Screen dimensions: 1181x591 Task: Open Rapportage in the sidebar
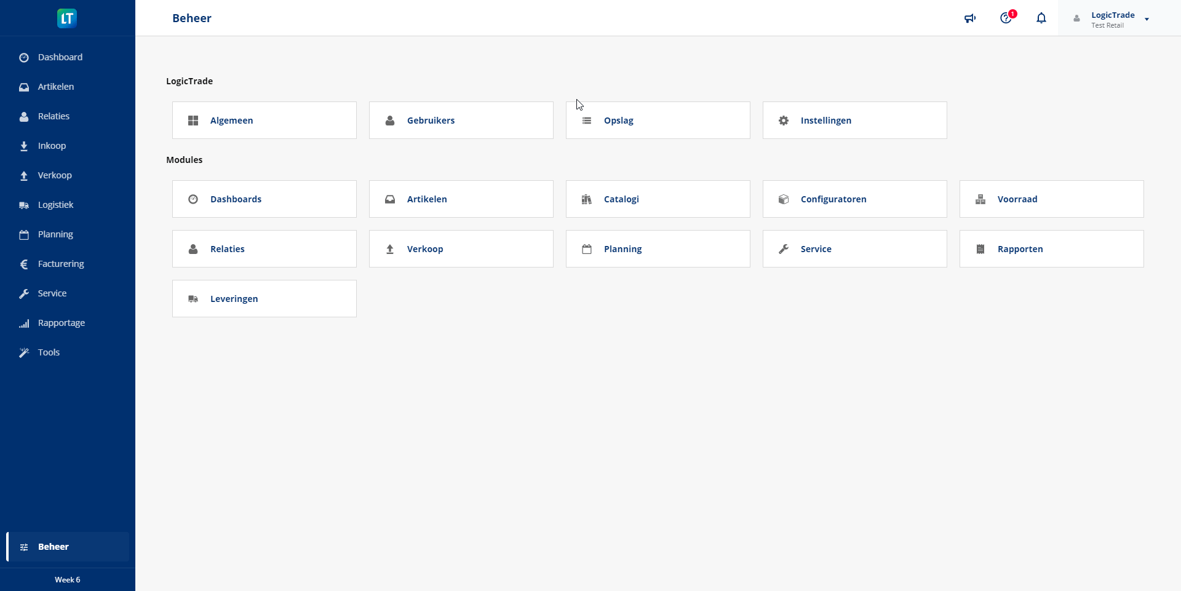[x=61, y=323]
